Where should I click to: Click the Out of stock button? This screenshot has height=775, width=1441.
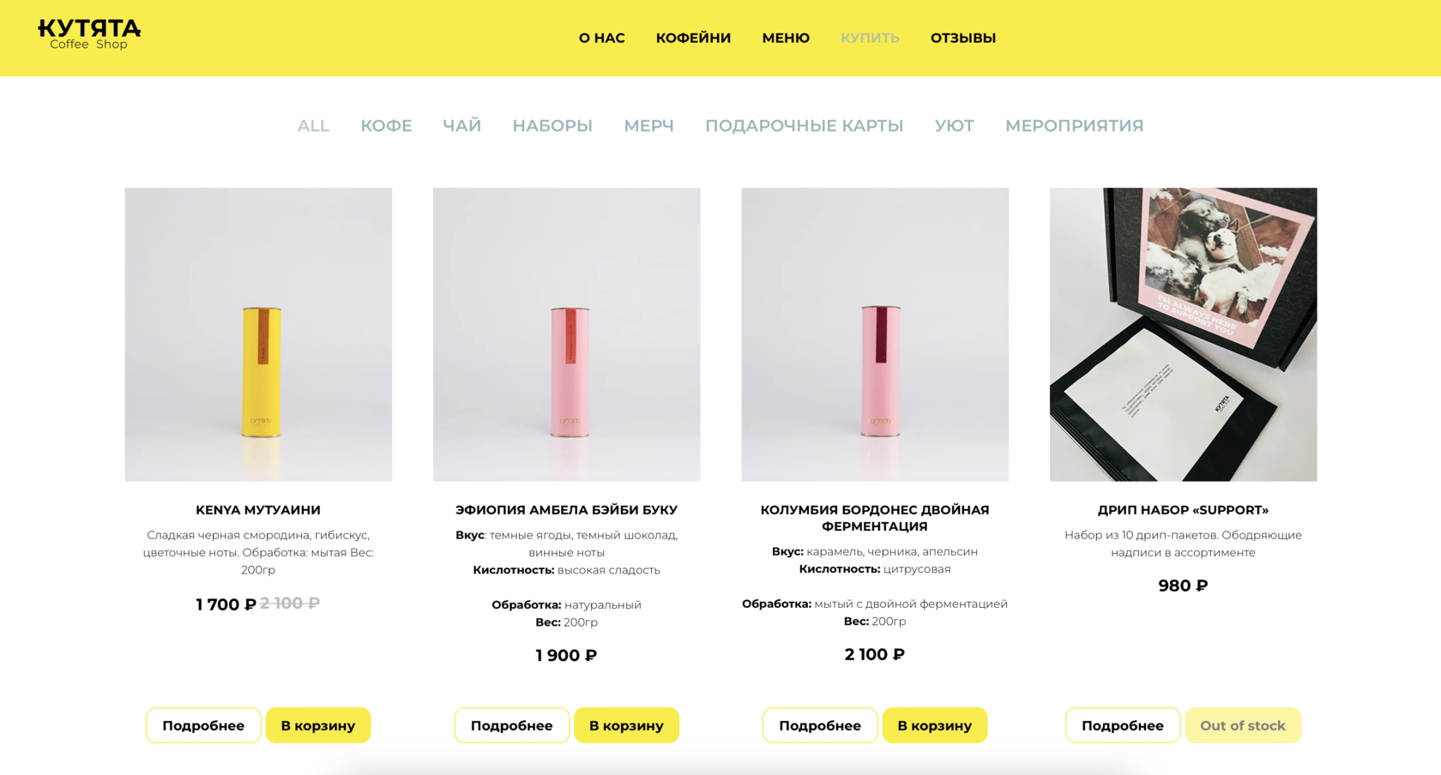[1243, 725]
